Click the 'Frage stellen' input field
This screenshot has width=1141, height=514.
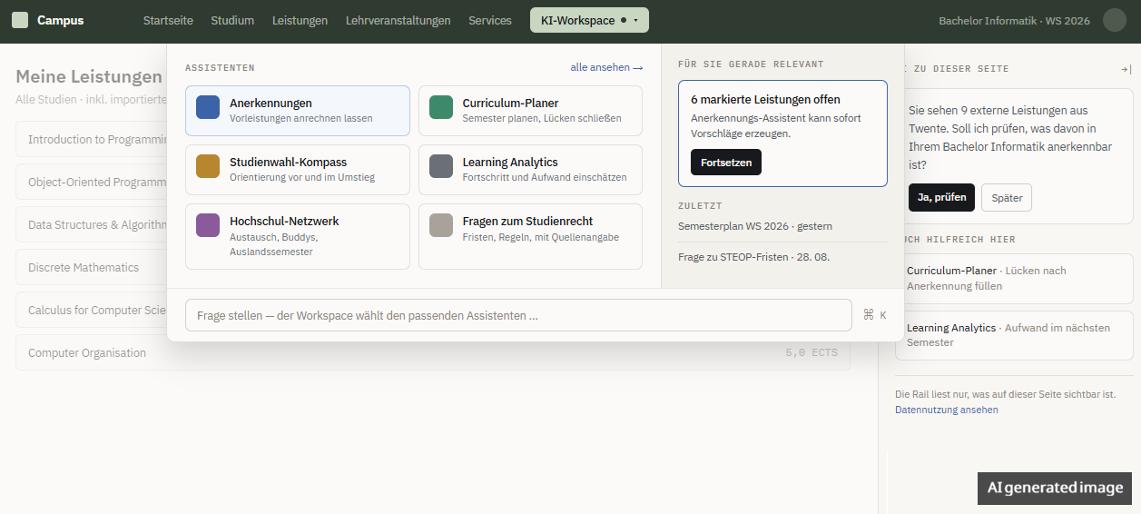518,315
